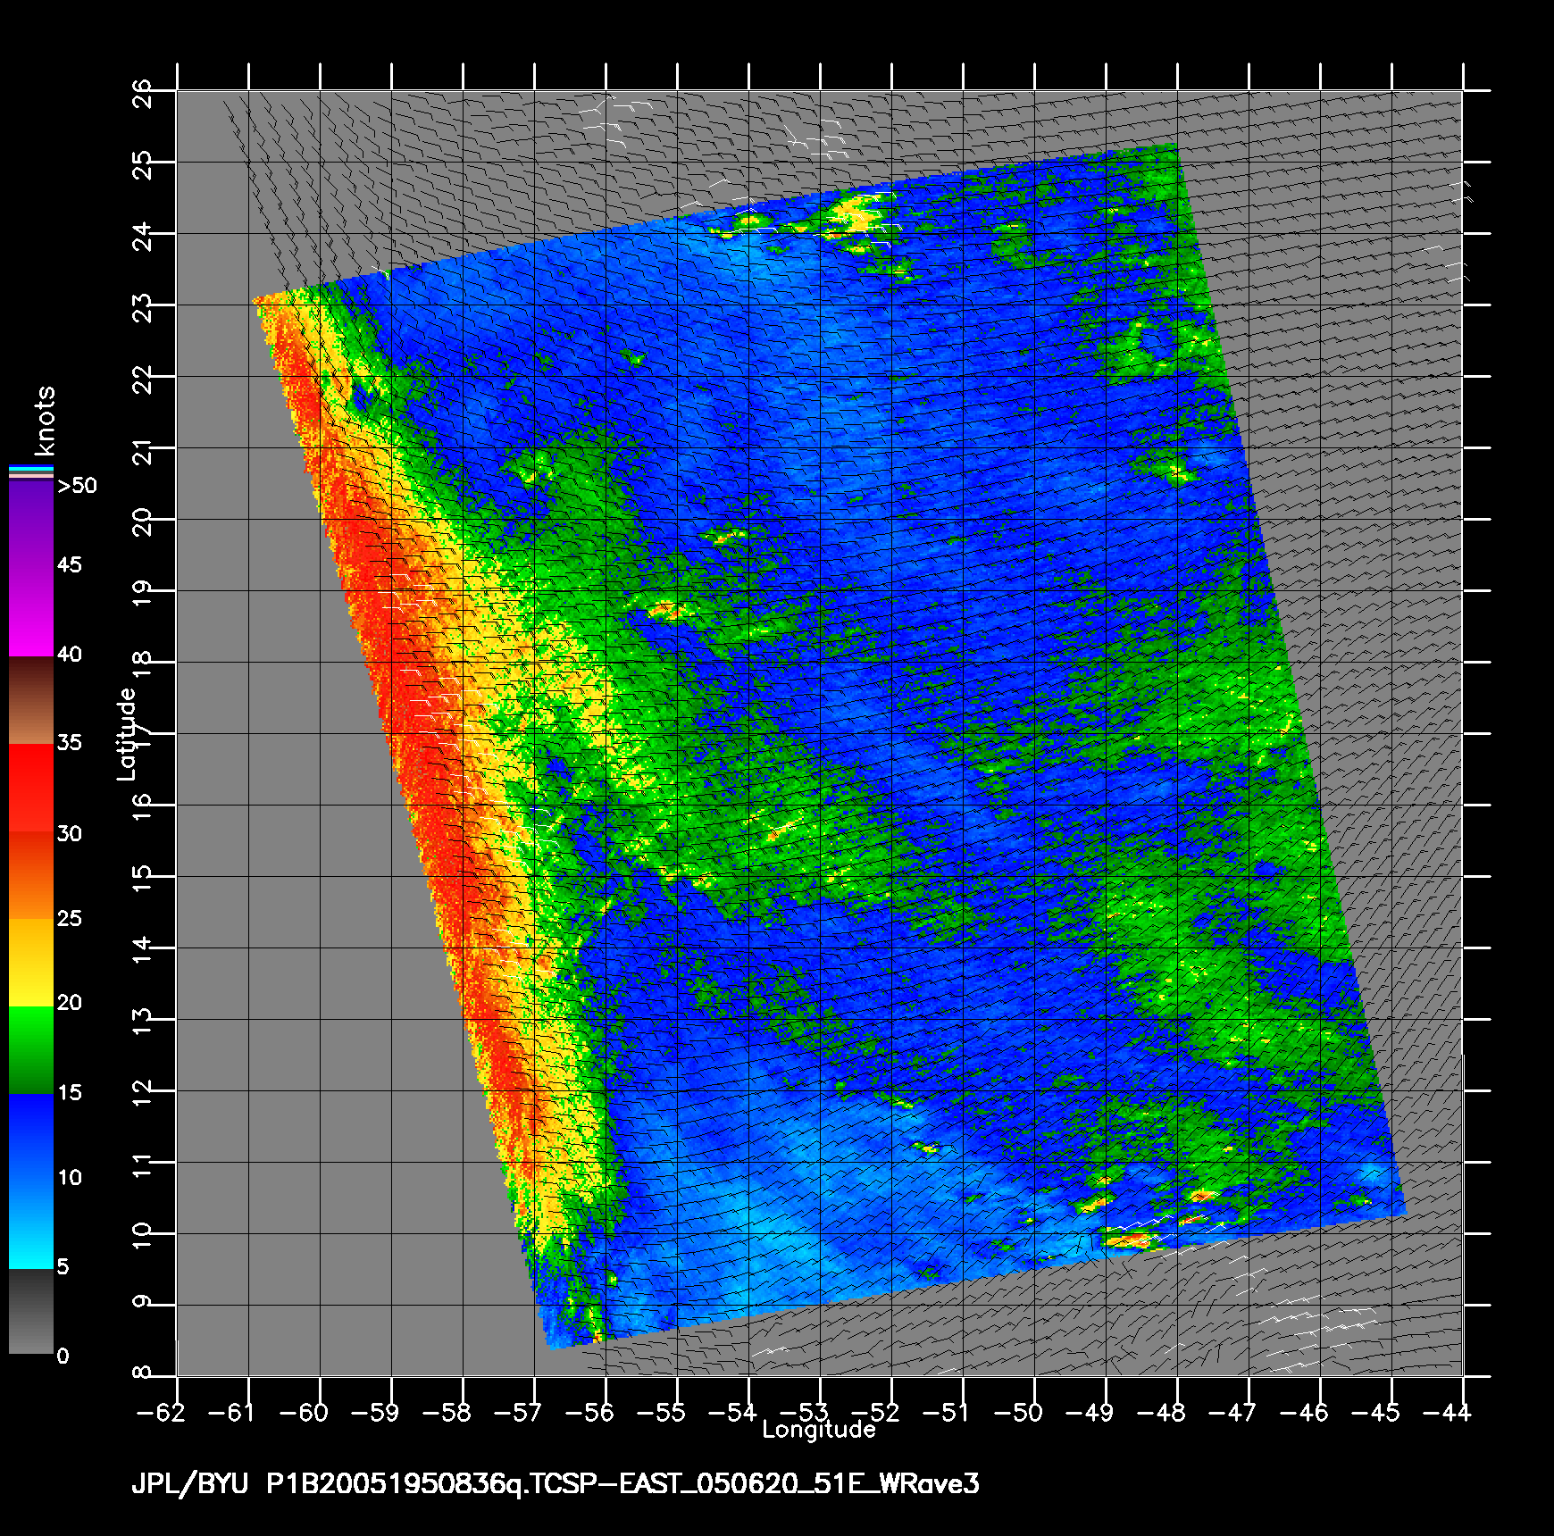The image size is (1554, 1536).
Task: Click the '9' latitude tick label
Action: click(142, 1301)
